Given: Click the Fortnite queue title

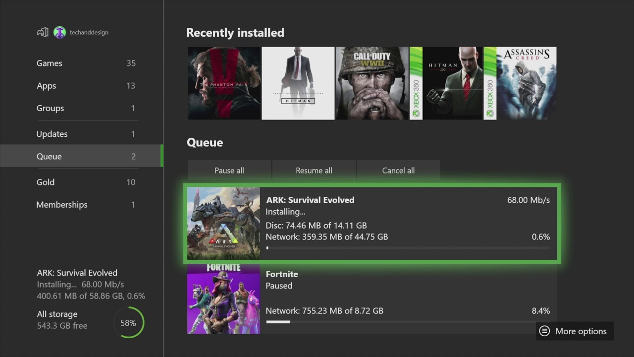Looking at the screenshot, I should tap(282, 274).
